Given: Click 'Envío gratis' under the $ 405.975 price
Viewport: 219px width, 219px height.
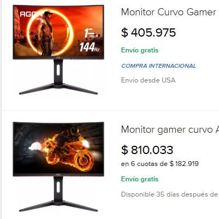Looking at the screenshot, I should [140, 50].
